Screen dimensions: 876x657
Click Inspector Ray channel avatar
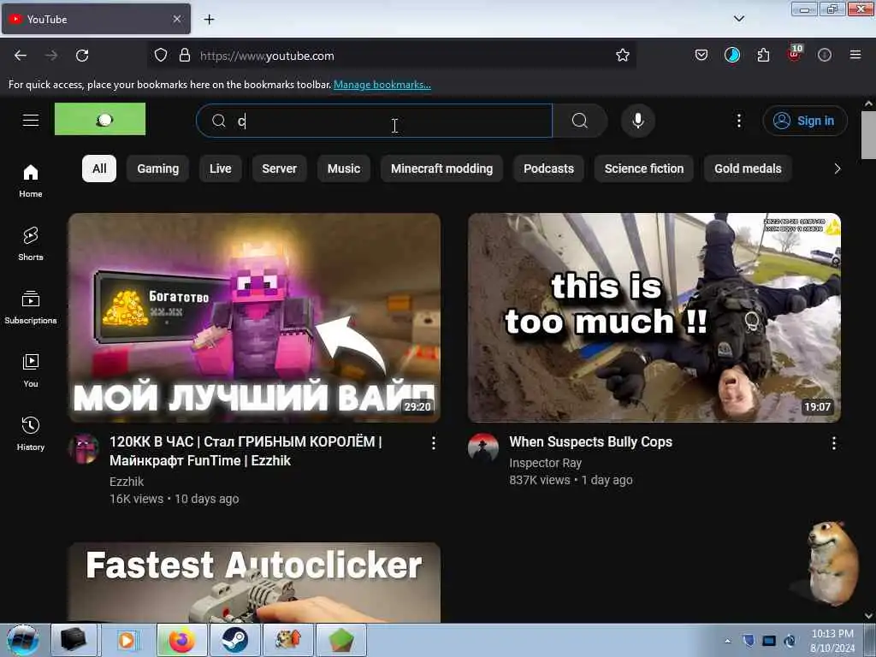483,448
